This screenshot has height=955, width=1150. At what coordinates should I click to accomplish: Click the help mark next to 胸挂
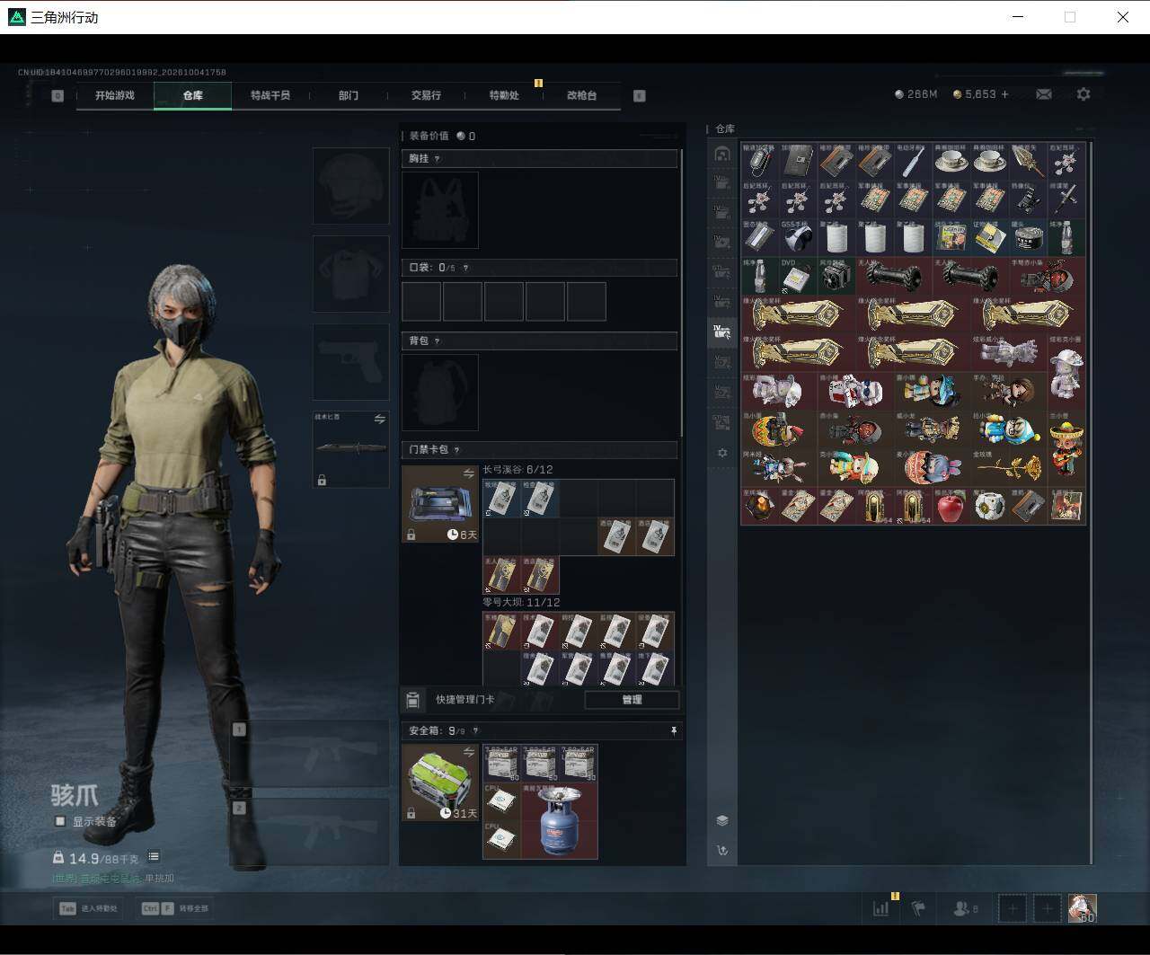(x=438, y=159)
